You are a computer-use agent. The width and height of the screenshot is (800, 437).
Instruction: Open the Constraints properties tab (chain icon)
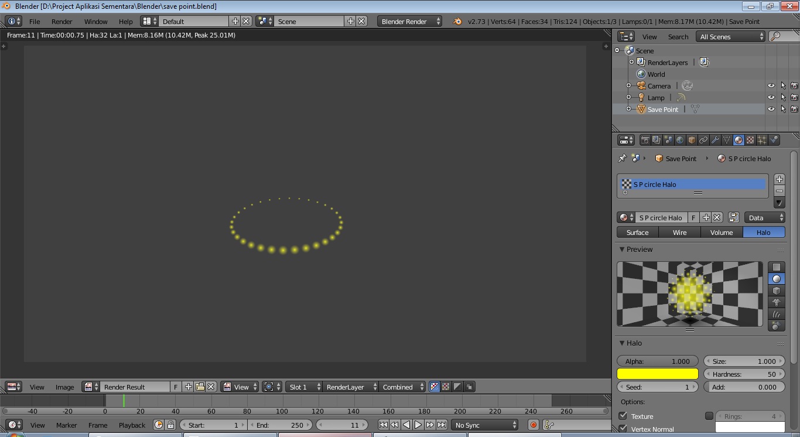703,140
